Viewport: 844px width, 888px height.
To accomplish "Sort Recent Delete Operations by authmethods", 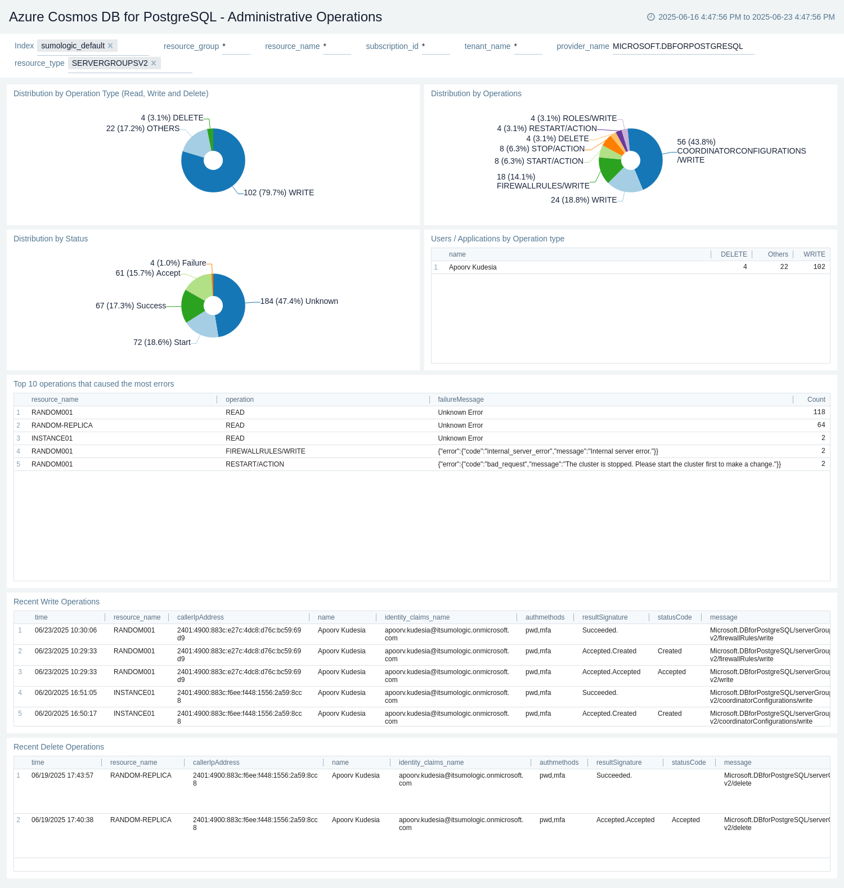I will (559, 763).
